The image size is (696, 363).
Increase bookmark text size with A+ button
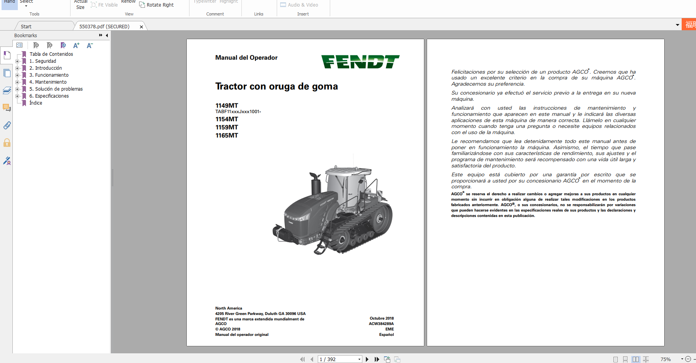[76, 45]
